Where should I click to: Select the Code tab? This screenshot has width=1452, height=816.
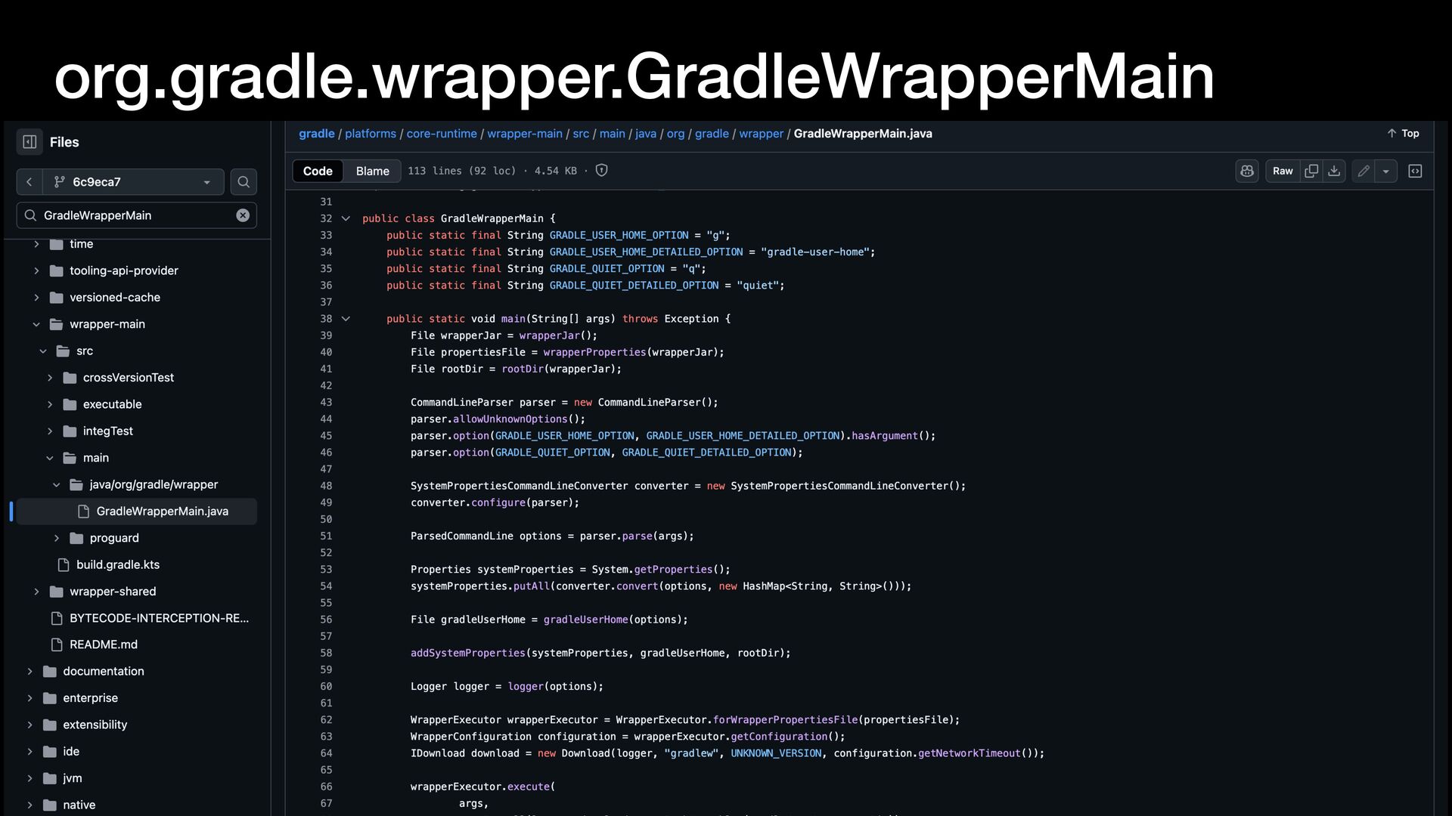click(x=318, y=172)
